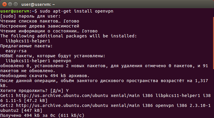Click 'Чтение списков пакетов… Готово' line
Image resolution: width=214 pixels, height=118 pixels.
click(39, 21)
